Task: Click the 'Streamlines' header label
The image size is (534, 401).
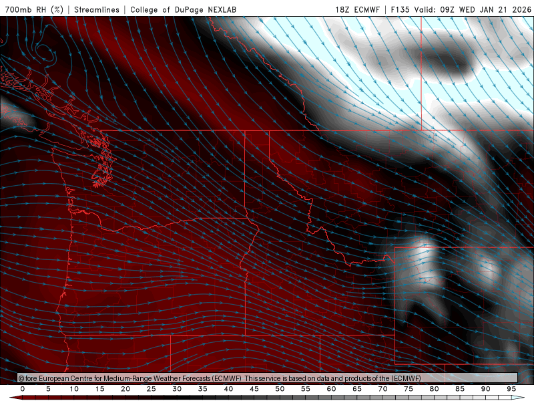Action: (x=97, y=9)
